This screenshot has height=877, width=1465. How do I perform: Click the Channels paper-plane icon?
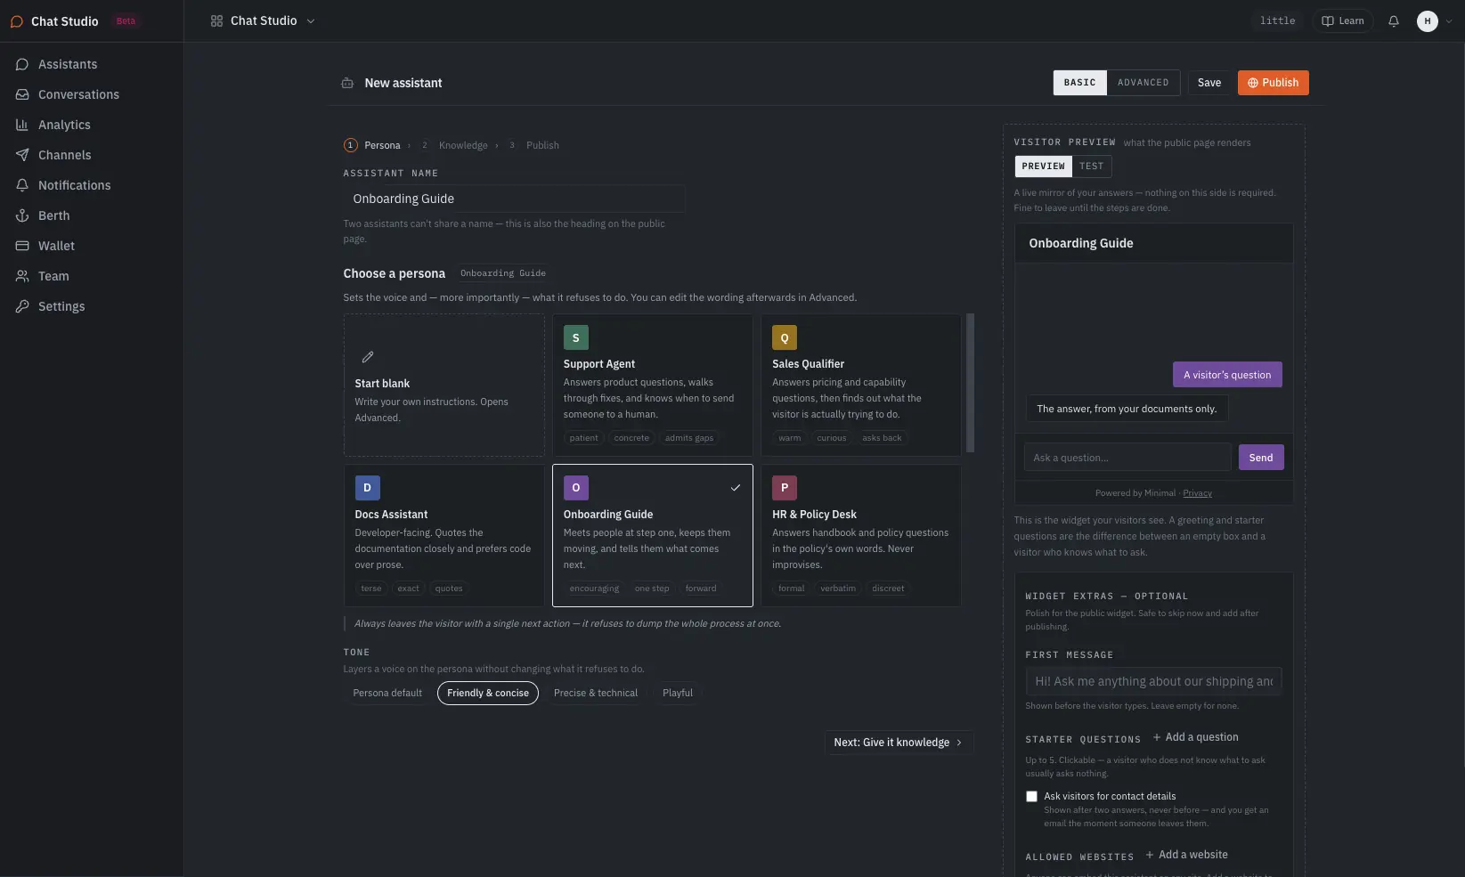(x=22, y=155)
